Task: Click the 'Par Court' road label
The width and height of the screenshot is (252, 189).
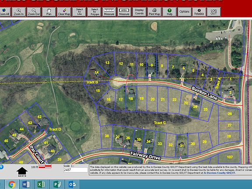Action: click(x=37, y=154)
